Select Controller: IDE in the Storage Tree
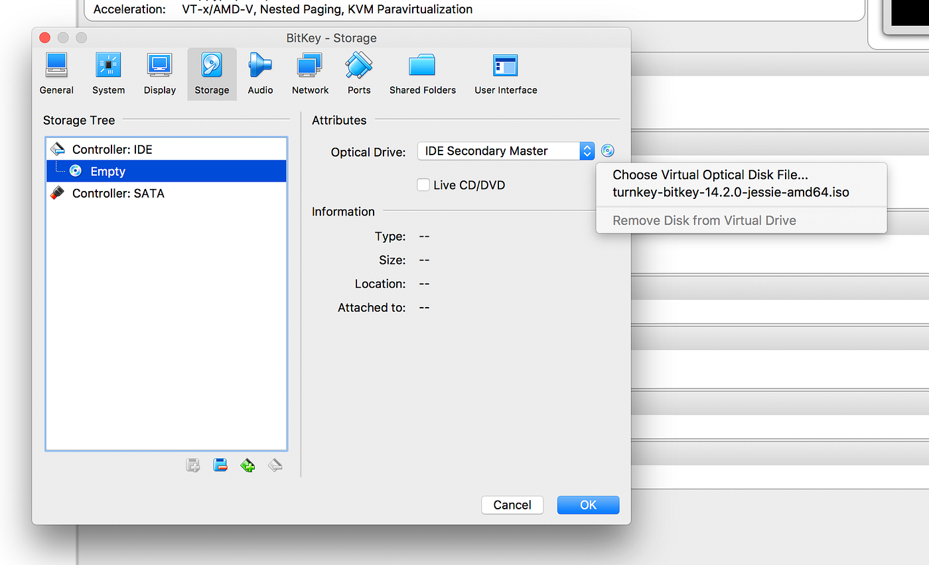Image resolution: width=929 pixels, height=565 pixels. tap(166, 149)
